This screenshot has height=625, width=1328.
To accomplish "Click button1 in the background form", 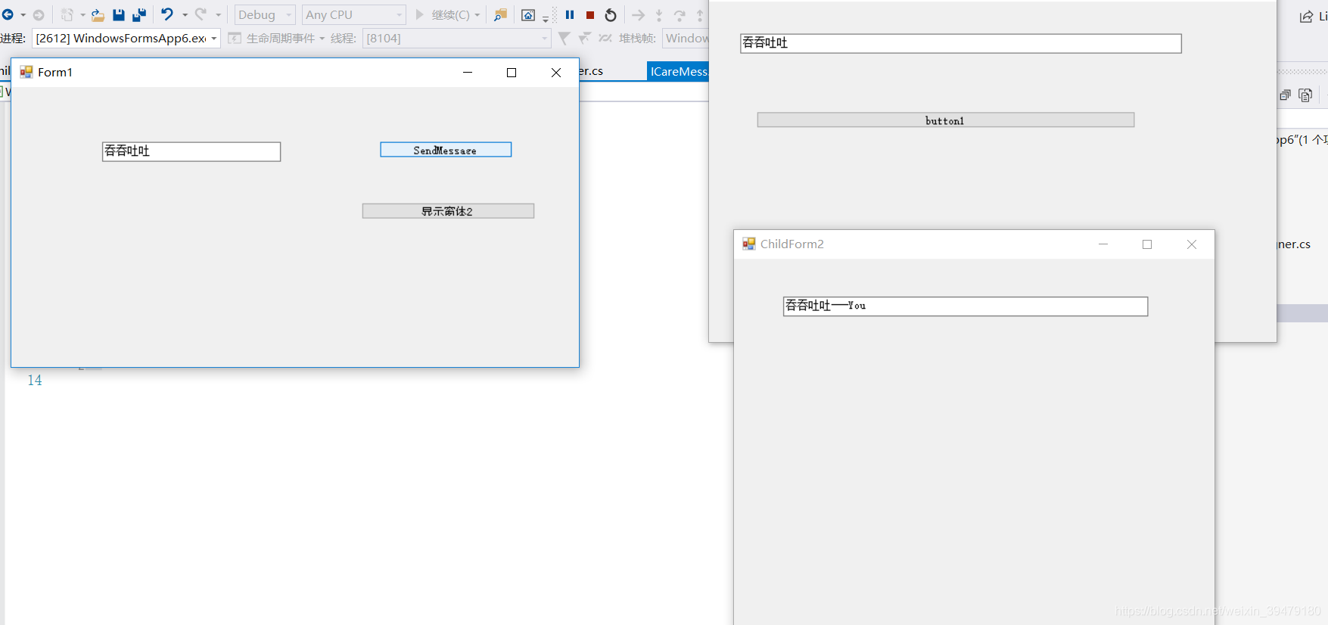I will click(x=946, y=120).
